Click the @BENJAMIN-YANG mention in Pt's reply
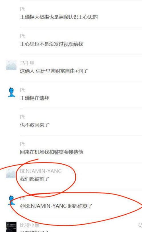Viewport: 142px width, 232px height. 43,206
